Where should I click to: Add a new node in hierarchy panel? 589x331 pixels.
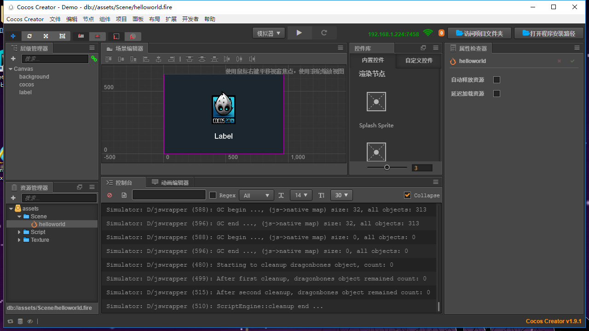point(13,59)
